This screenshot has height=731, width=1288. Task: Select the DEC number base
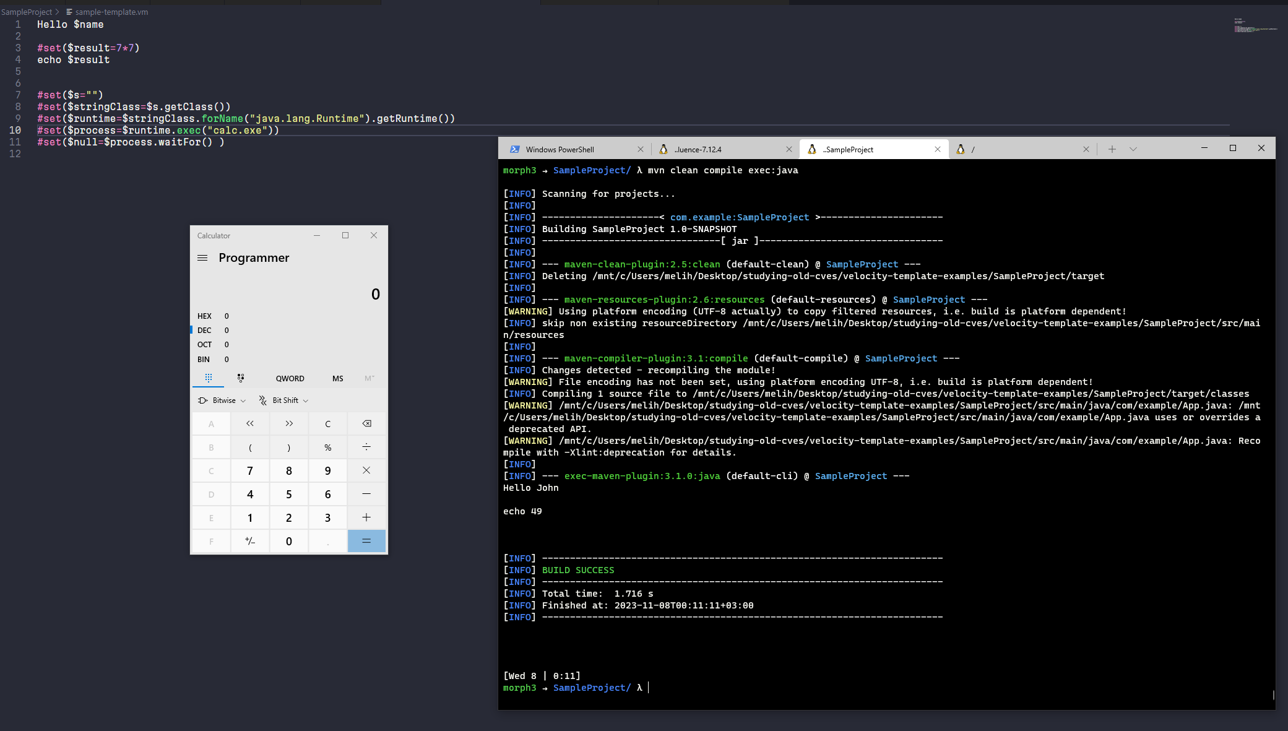point(289,330)
